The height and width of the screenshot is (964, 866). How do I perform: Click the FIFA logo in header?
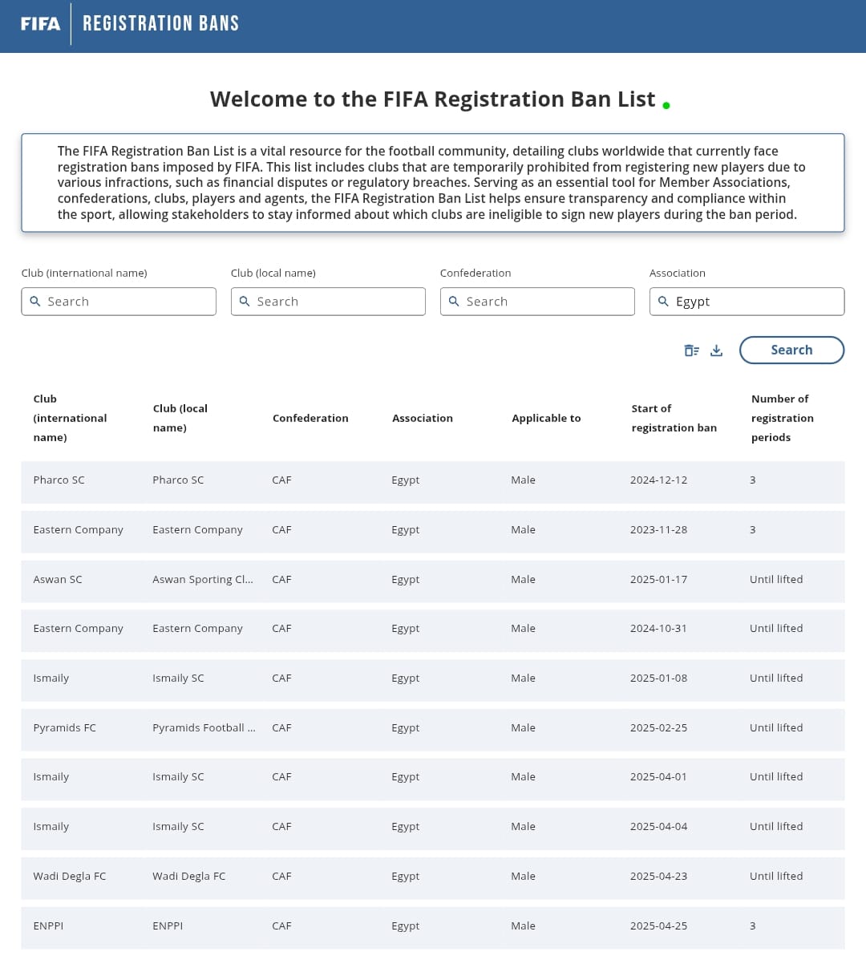[x=40, y=24]
